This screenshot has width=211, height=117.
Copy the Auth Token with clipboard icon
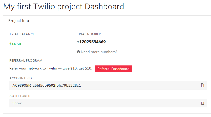[202, 103]
